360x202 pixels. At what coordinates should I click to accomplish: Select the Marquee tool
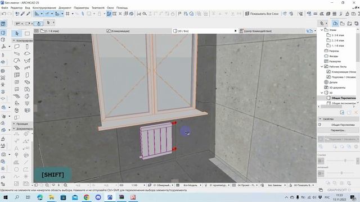click(27, 34)
